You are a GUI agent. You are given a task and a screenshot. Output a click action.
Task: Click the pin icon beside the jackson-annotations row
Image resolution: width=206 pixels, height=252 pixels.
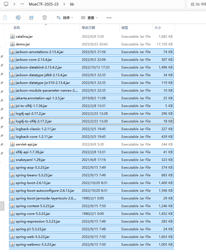point(2,56)
